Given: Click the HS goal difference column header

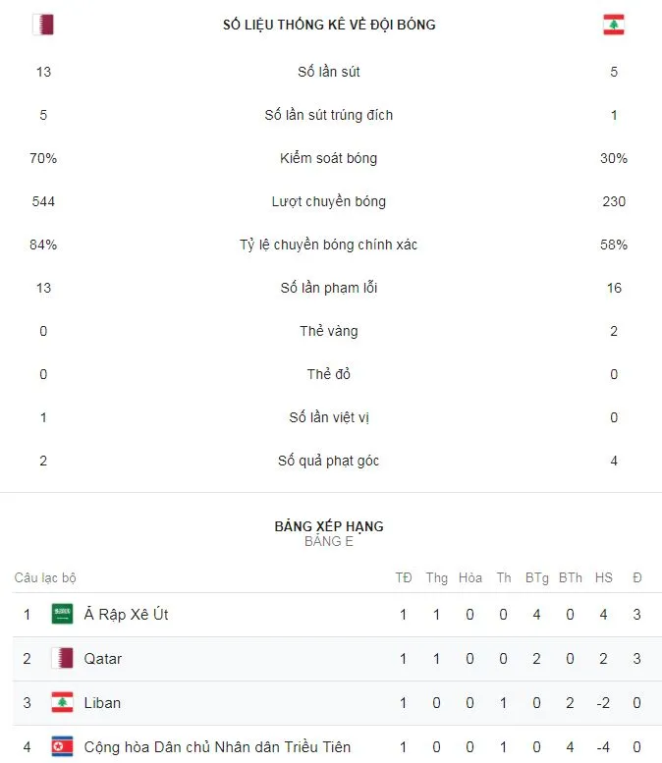Looking at the screenshot, I should pos(603,577).
